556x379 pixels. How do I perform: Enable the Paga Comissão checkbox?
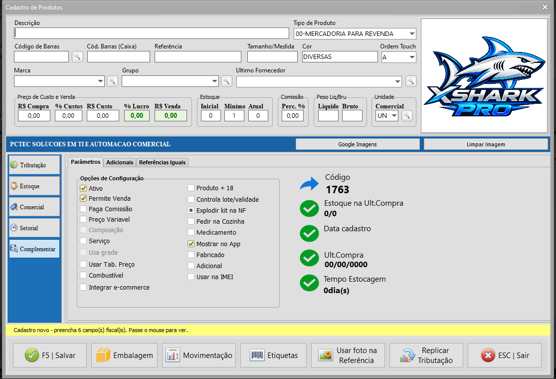(x=83, y=209)
